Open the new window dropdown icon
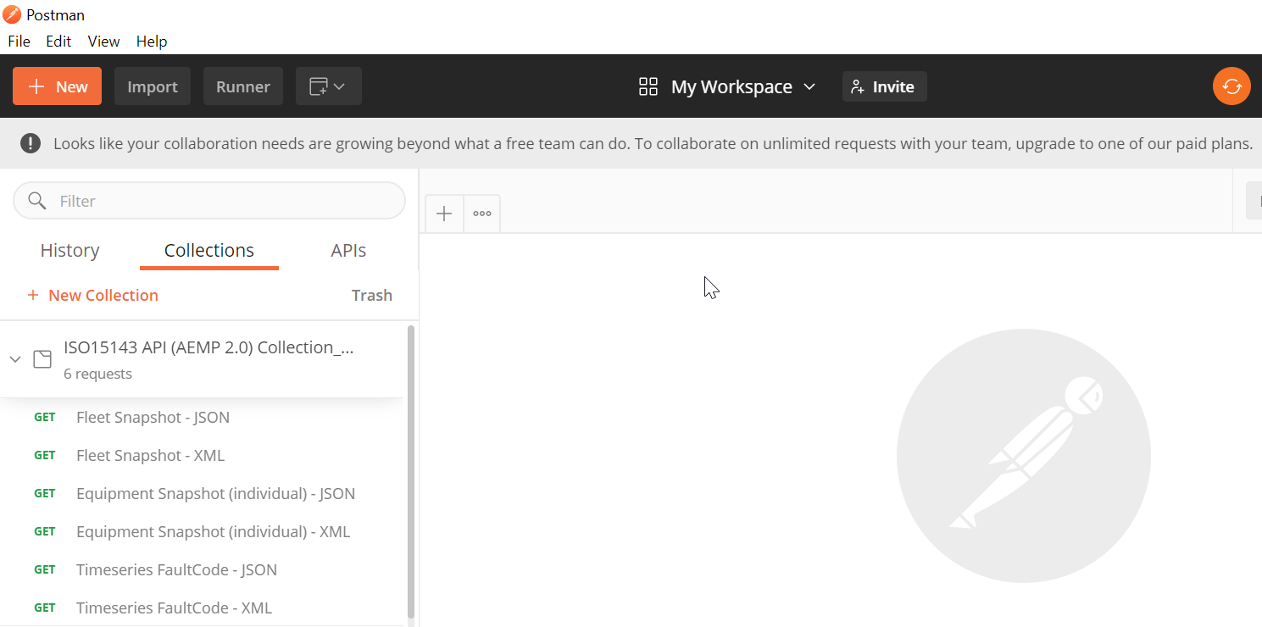The width and height of the screenshot is (1262, 627). (x=329, y=86)
